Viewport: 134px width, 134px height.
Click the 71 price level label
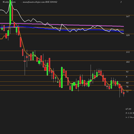[x=127, y=92]
